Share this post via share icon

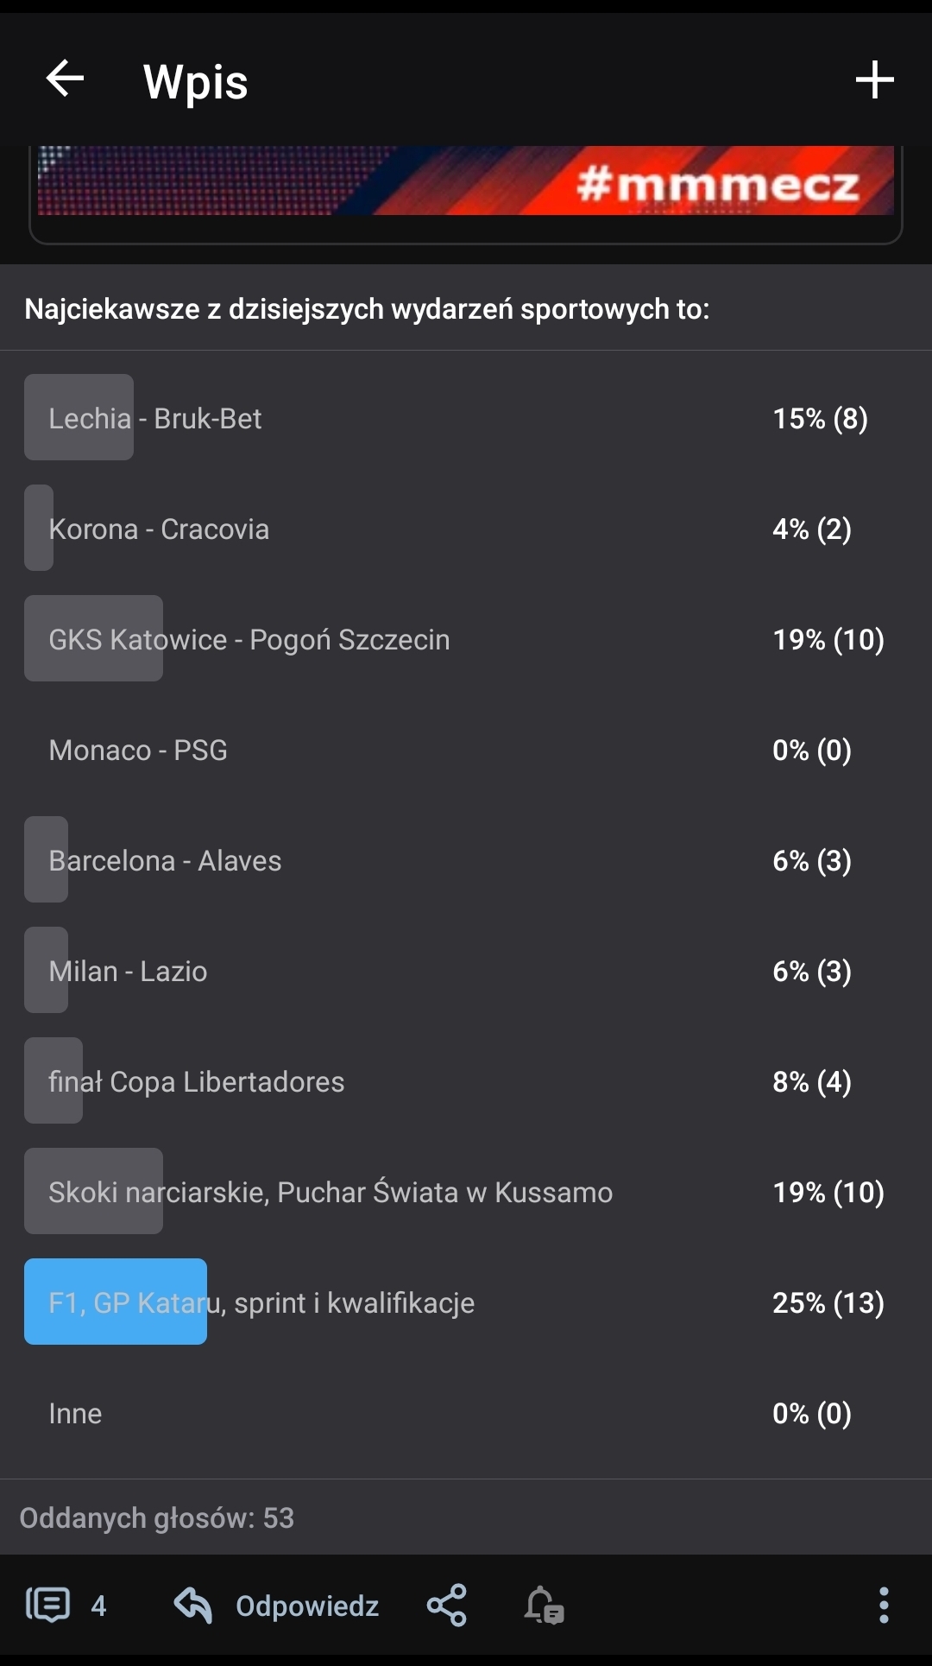click(447, 1605)
